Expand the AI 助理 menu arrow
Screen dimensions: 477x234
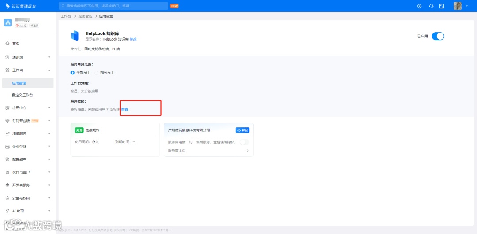tap(49, 211)
